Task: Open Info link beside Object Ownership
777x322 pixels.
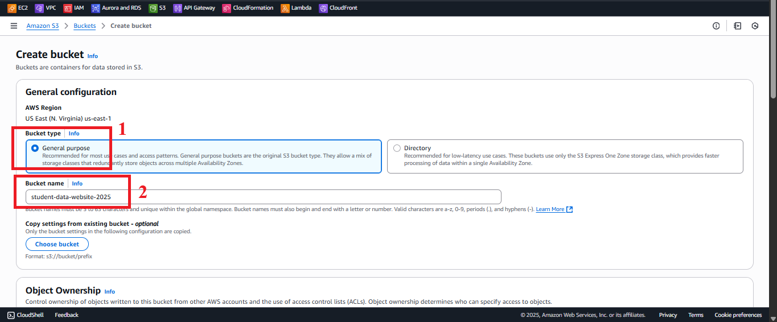Action: point(110,291)
